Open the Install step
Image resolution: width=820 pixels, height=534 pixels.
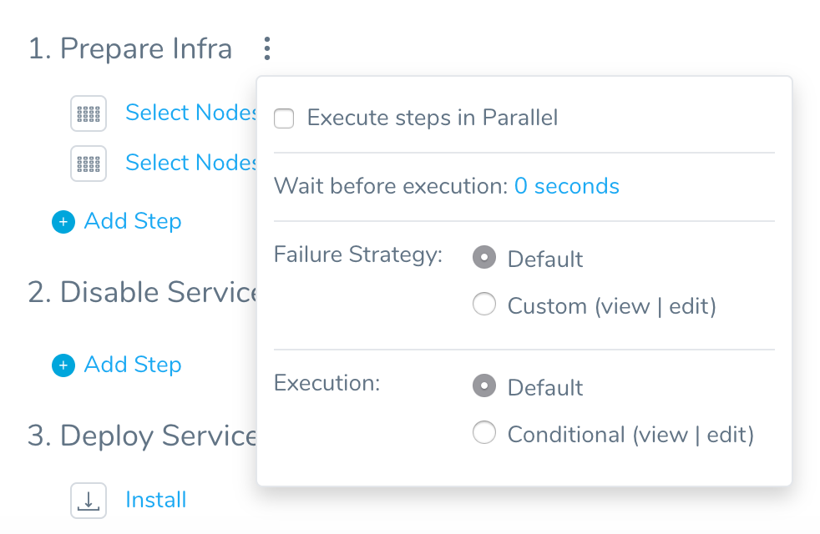coord(156,500)
